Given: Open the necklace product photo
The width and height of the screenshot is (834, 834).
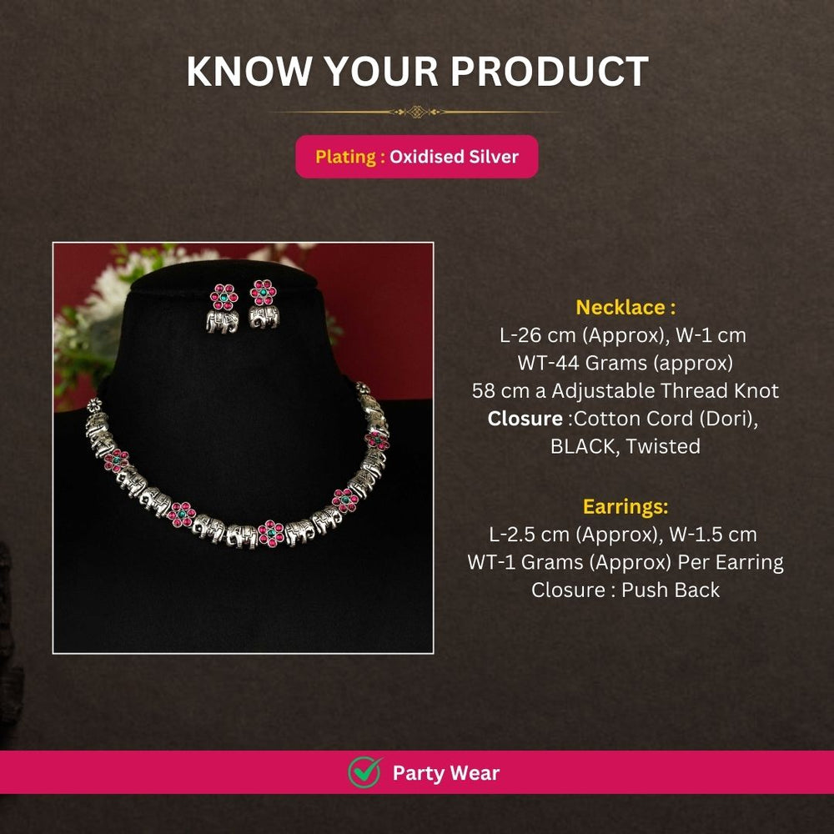Looking at the screenshot, I should tap(243, 447).
